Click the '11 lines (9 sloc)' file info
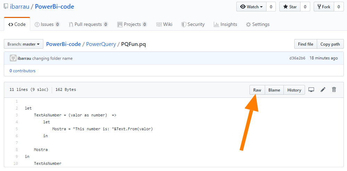 pyautogui.click(x=29, y=90)
